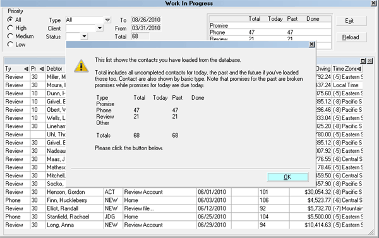Select the Uhl debtor row

(x=35, y=134)
